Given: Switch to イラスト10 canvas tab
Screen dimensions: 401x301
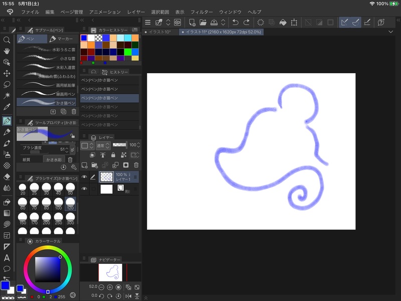Looking at the screenshot, I should tap(159, 32).
